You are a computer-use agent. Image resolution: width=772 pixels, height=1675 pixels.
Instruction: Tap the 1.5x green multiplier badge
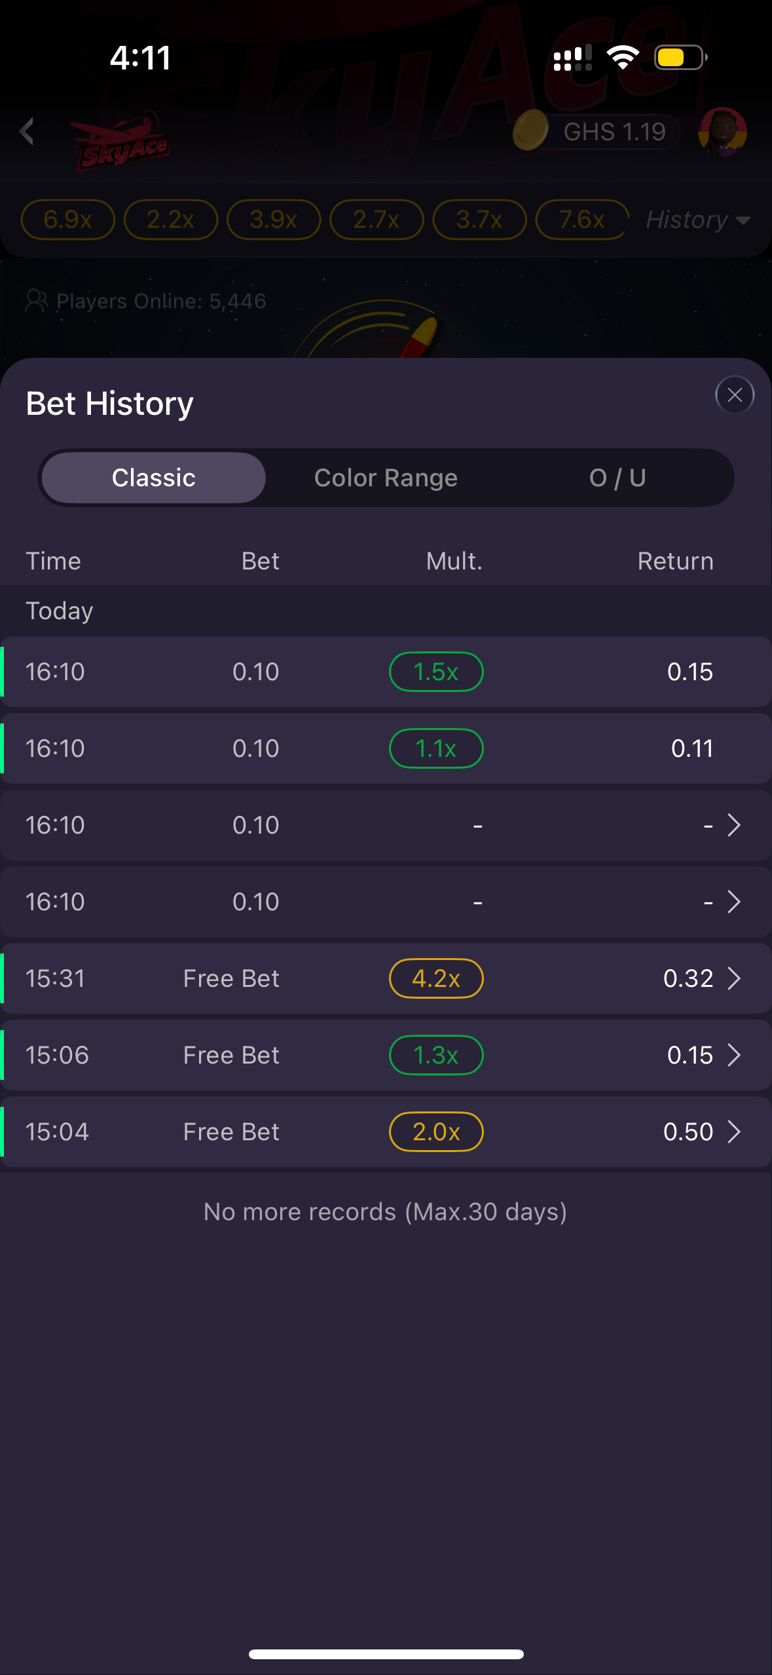pyautogui.click(x=436, y=672)
